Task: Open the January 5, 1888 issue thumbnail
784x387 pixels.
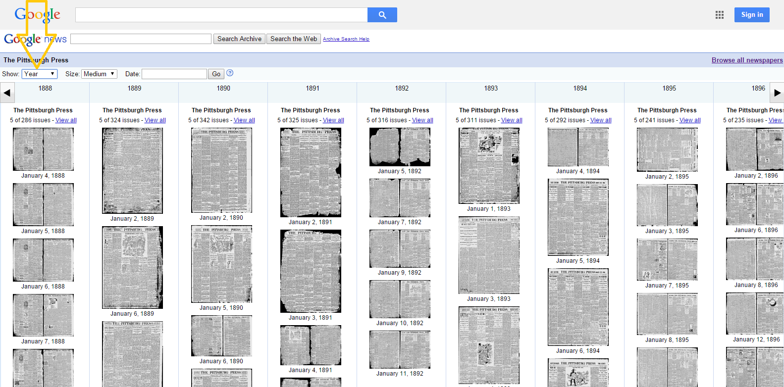Action: coord(43,204)
